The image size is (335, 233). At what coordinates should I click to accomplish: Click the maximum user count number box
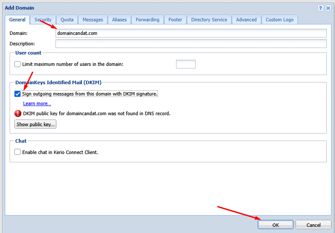(x=186, y=64)
